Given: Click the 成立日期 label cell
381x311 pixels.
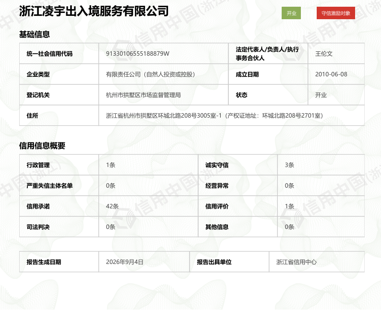Looking at the screenshot, I should 268,74.
